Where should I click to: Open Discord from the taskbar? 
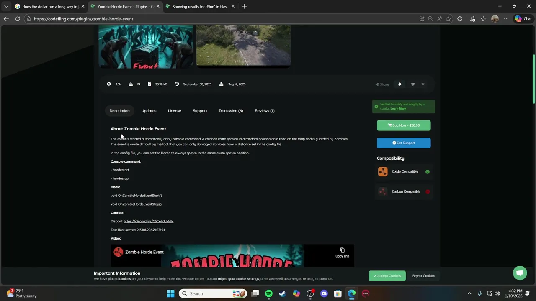coord(324,293)
